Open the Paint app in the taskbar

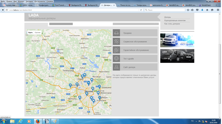(x=55, y=121)
